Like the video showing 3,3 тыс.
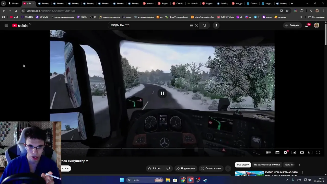327x184 pixels. click(x=155, y=168)
